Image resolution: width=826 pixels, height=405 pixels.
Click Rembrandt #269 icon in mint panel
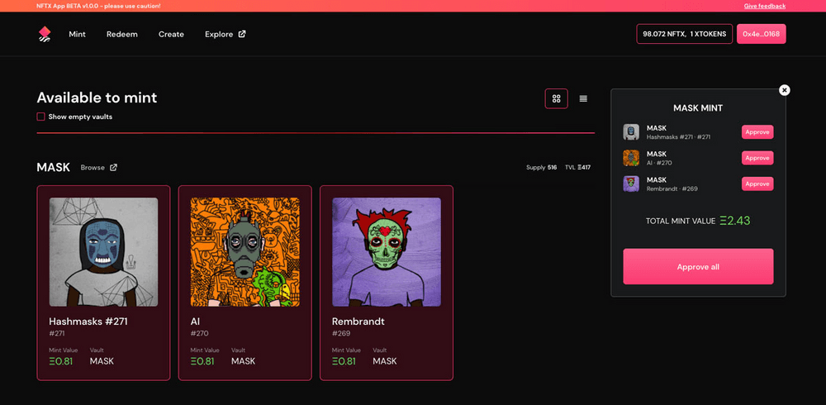point(631,183)
